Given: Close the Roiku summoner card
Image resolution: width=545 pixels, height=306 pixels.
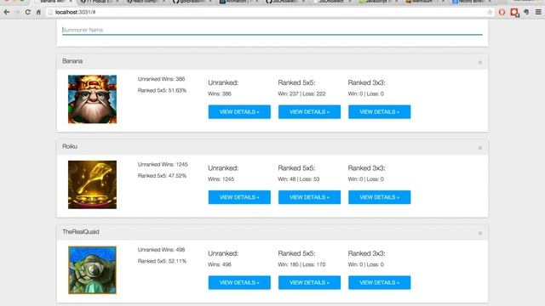Looking at the screenshot, I should click(480, 148).
